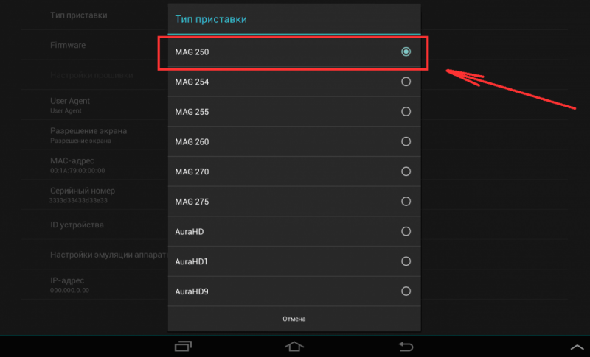Click the 'MAG 260' list label

click(192, 142)
